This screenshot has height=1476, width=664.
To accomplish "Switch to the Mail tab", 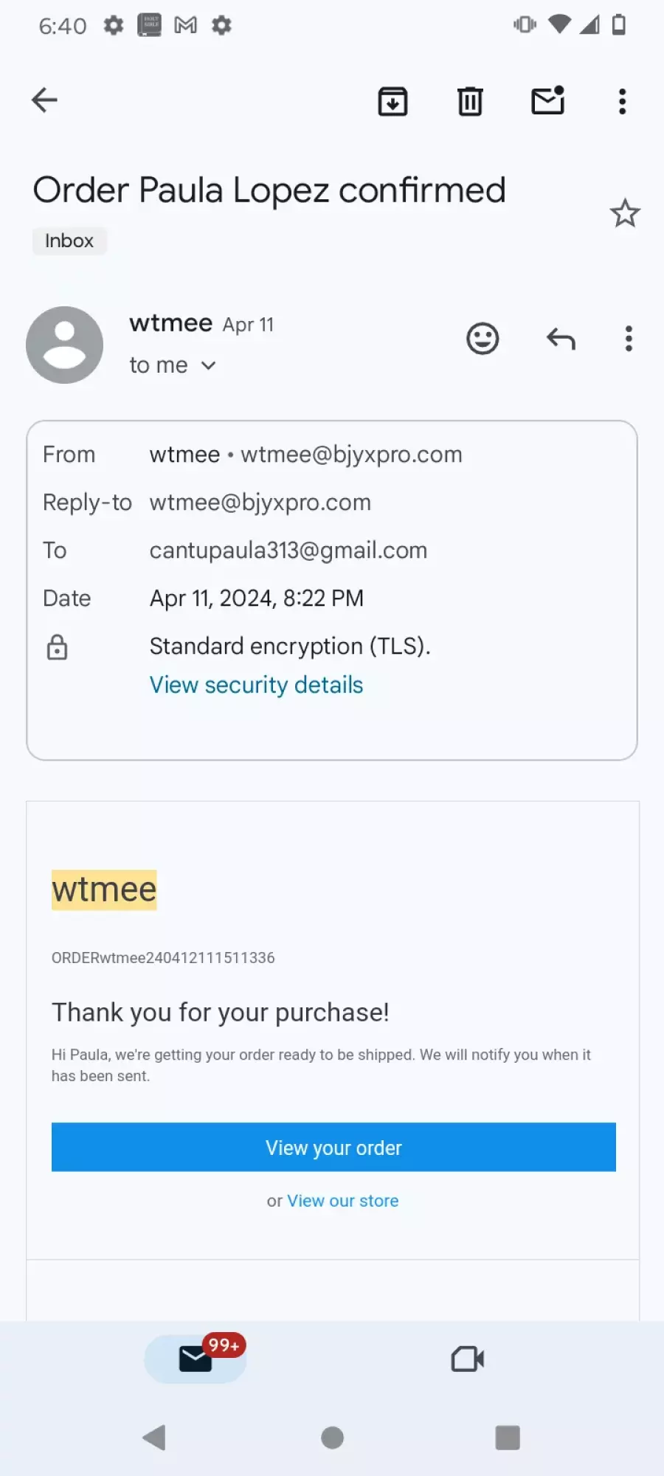I will pos(196,1359).
